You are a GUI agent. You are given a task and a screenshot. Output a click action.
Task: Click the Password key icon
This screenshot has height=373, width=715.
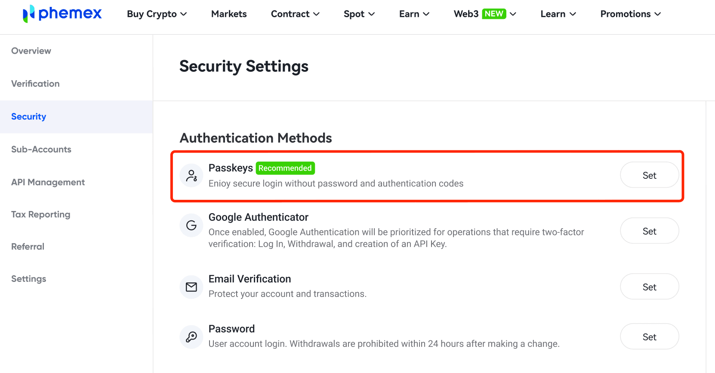click(x=191, y=337)
